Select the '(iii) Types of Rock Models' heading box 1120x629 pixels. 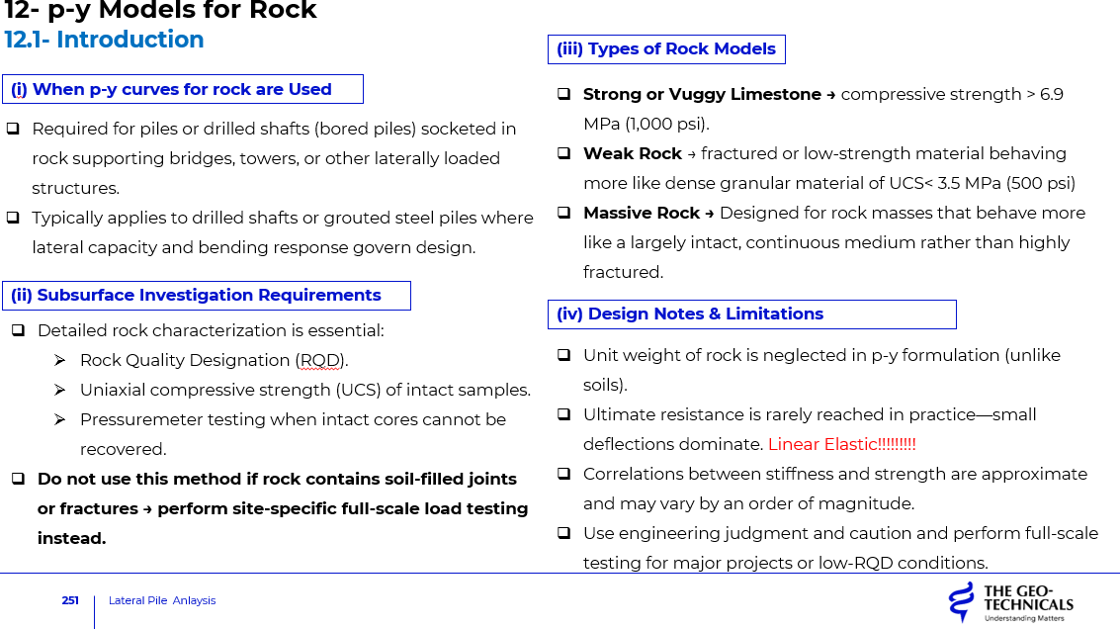(666, 49)
